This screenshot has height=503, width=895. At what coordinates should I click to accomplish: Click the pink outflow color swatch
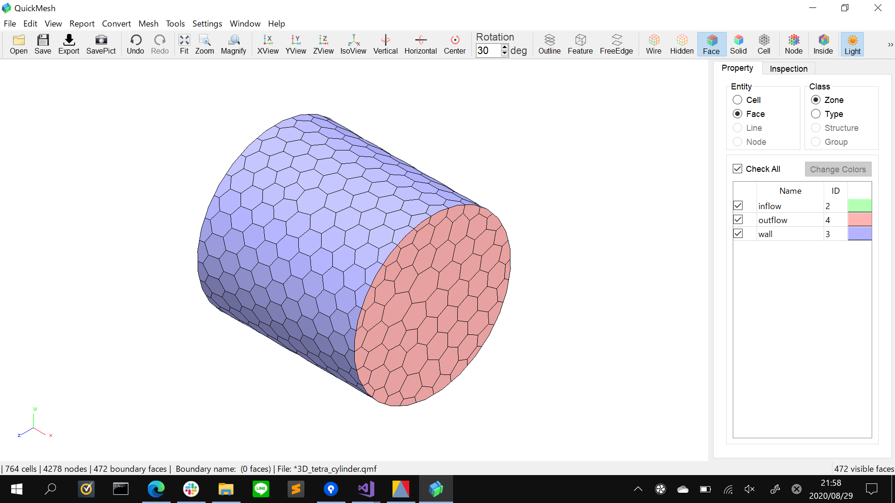(x=860, y=219)
